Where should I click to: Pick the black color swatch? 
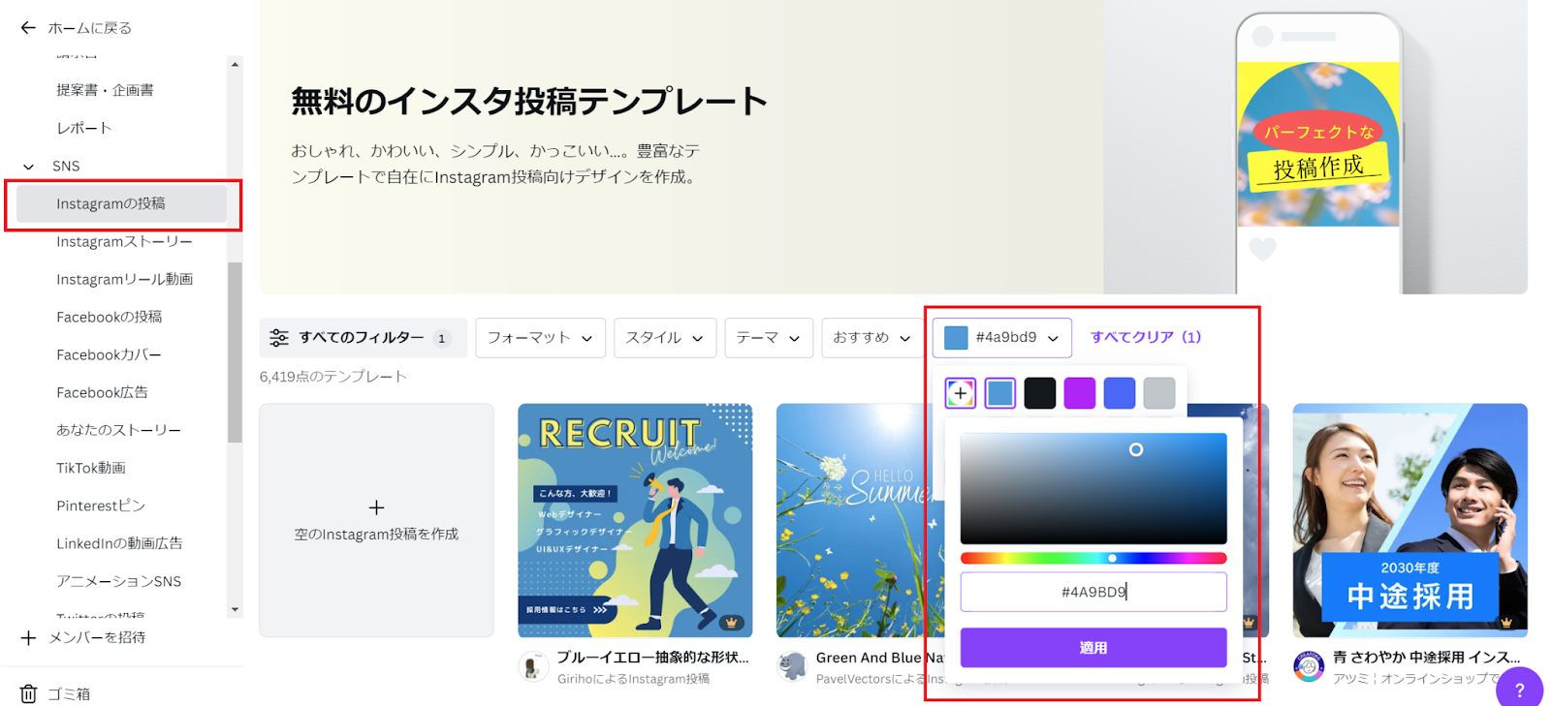1039,393
